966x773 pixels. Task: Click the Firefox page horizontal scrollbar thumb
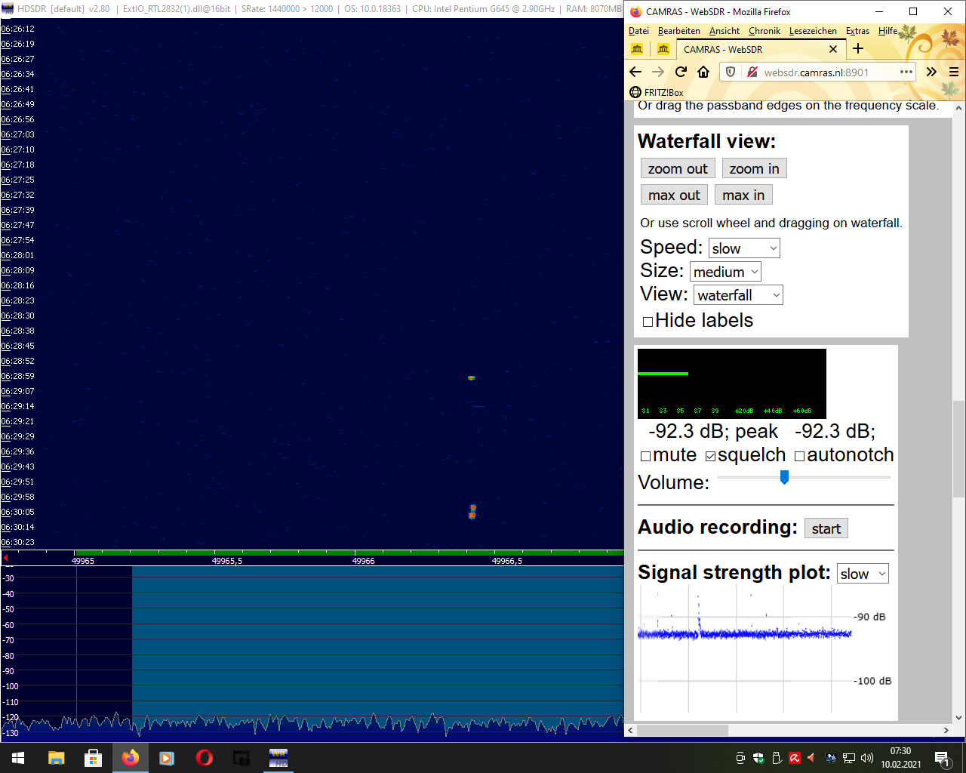682,730
